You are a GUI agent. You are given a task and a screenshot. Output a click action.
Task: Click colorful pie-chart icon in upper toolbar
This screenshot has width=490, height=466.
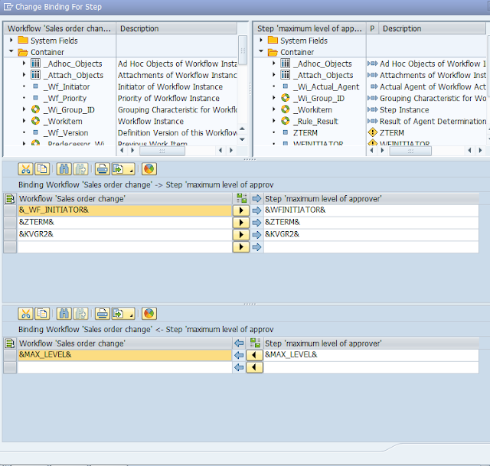pos(149,169)
